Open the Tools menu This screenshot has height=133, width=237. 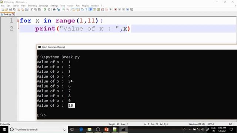coord(63,6)
